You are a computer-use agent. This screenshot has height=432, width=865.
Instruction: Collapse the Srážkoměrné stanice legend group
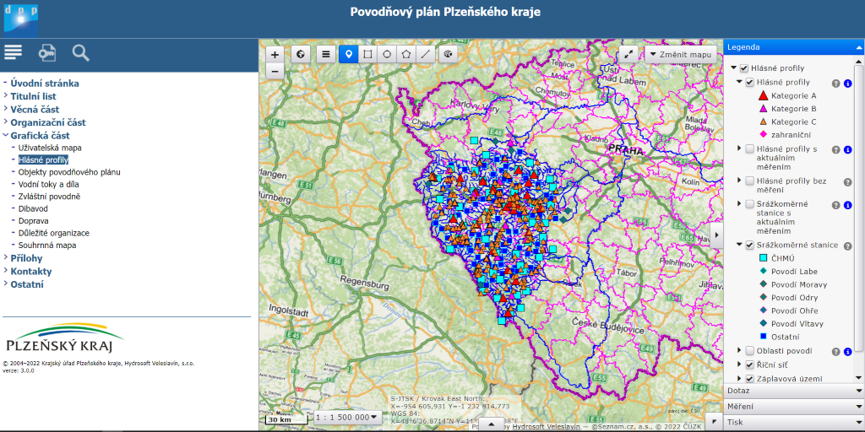(x=738, y=245)
